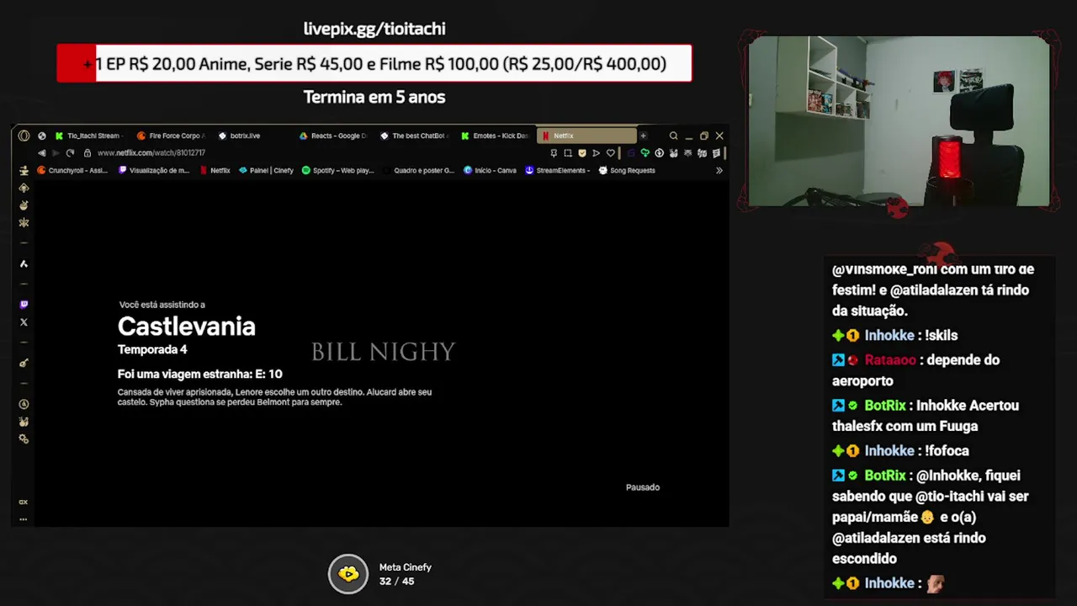Open the Visualização de m... Twitch bookmark
The height and width of the screenshot is (606, 1077).
(154, 171)
